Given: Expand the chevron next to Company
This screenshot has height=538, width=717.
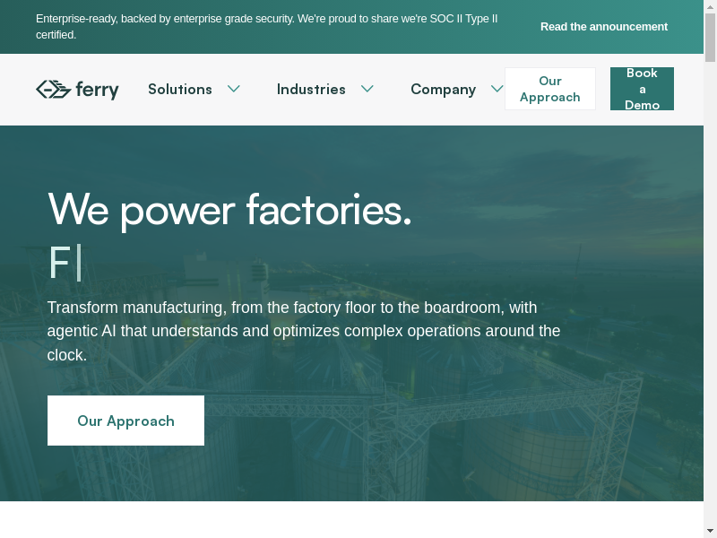Looking at the screenshot, I should pyautogui.click(x=497, y=89).
